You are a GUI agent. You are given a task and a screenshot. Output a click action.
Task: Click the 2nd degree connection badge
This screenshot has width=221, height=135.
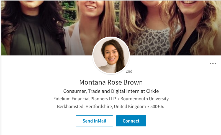pyautogui.click(x=129, y=71)
